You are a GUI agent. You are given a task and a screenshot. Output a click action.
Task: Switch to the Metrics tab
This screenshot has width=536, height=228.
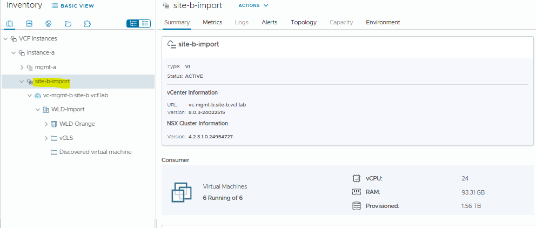click(212, 22)
